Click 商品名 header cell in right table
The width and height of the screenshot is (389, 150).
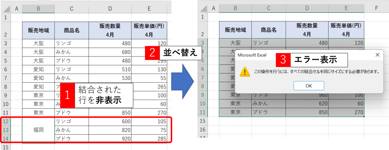[269, 30]
